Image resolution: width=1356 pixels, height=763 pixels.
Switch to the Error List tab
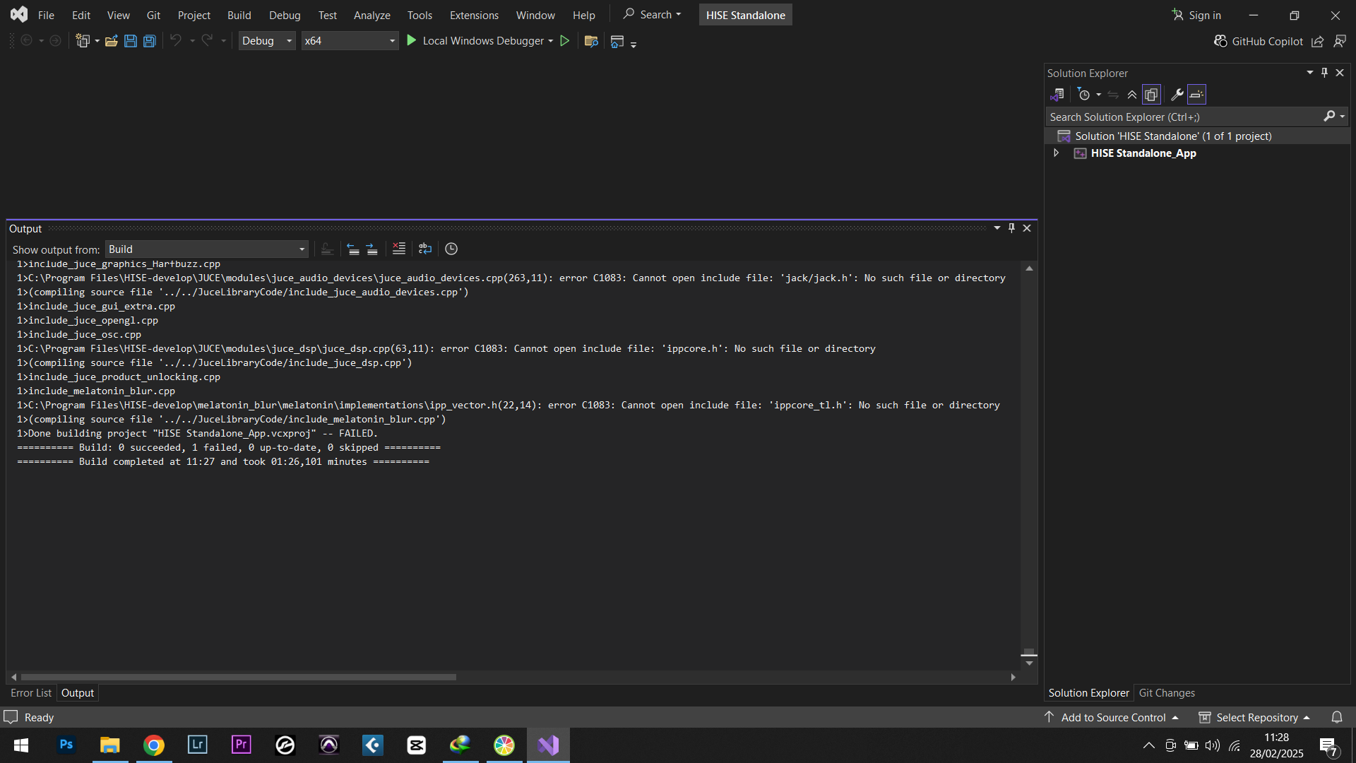point(31,693)
